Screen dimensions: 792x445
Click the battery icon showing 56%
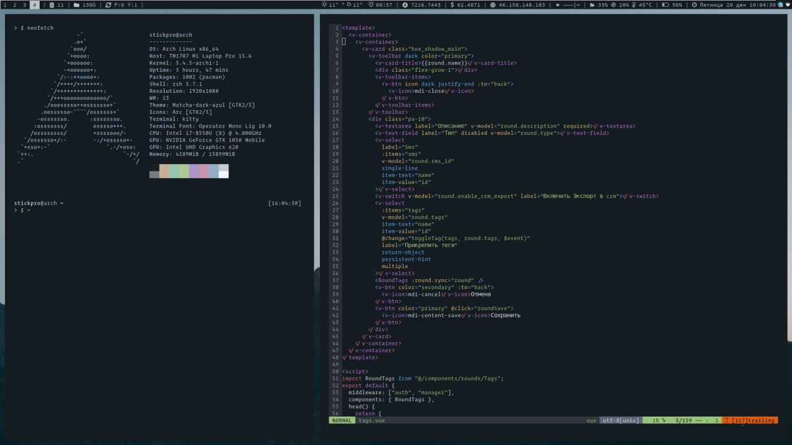point(666,4)
